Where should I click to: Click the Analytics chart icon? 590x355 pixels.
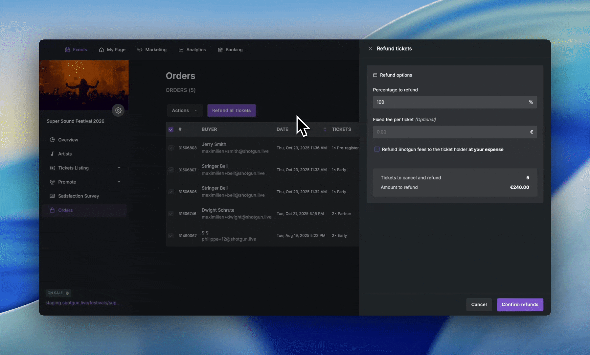click(x=181, y=50)
